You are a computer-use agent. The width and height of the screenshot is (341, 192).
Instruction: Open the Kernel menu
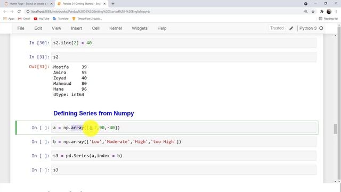click(116, 28)
